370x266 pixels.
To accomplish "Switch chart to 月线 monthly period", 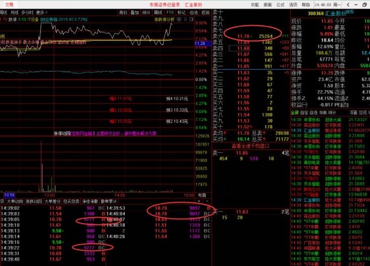I will pyautogui.click(x=14, y=12).
